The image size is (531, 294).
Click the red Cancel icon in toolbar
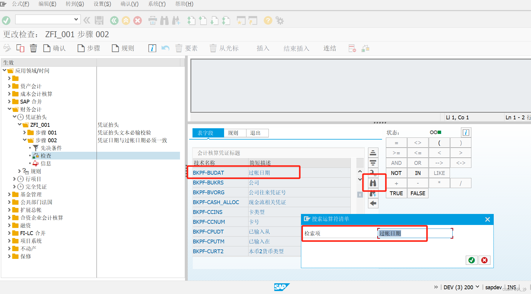[x=137, y=20]
